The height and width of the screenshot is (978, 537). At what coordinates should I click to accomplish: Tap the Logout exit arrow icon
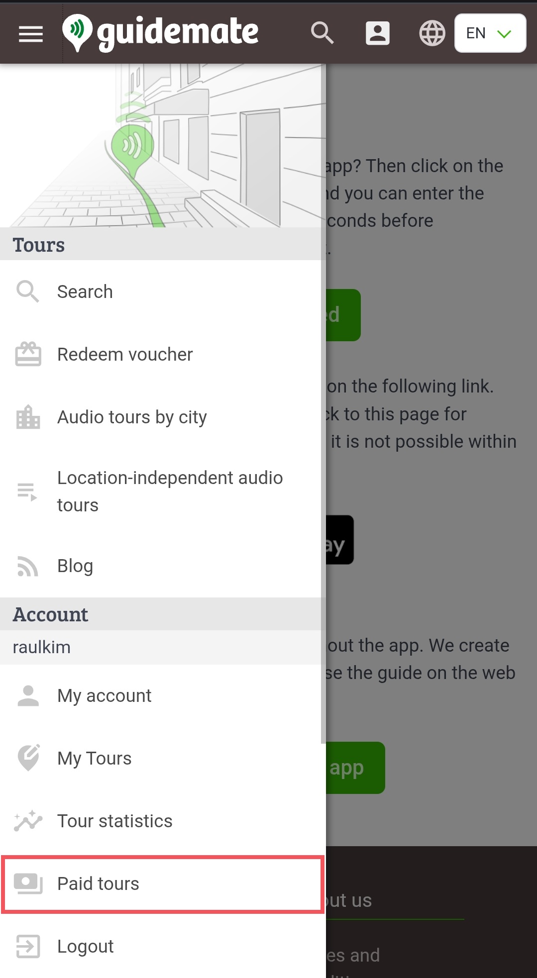[28, 946]
